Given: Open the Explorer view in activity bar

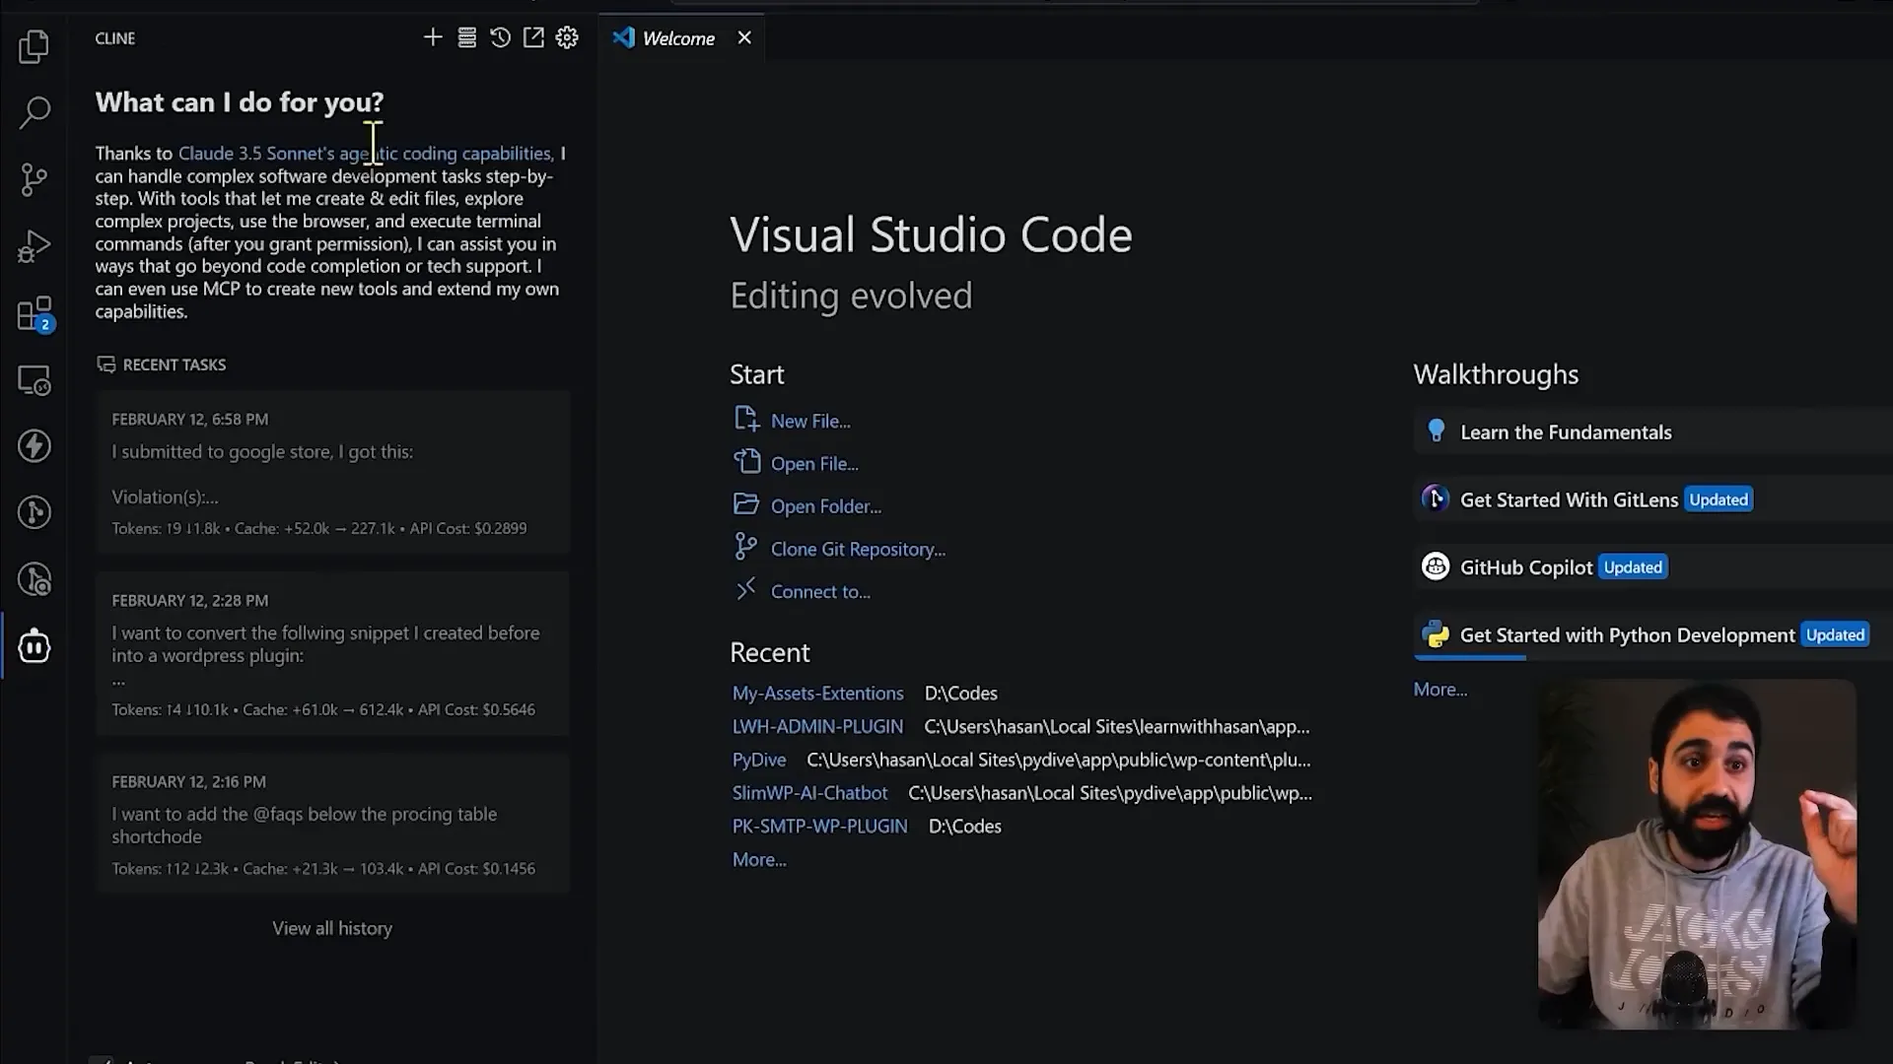Looking at the screenshot, I should (34, 46).
